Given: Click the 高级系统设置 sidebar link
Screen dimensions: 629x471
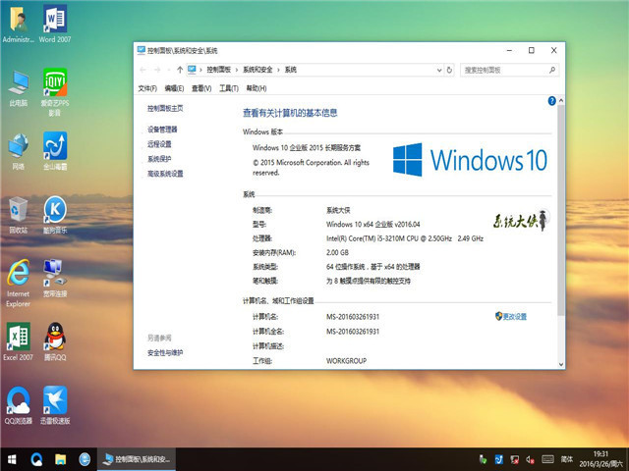Looking at the screenshot, I should point(165,174).
